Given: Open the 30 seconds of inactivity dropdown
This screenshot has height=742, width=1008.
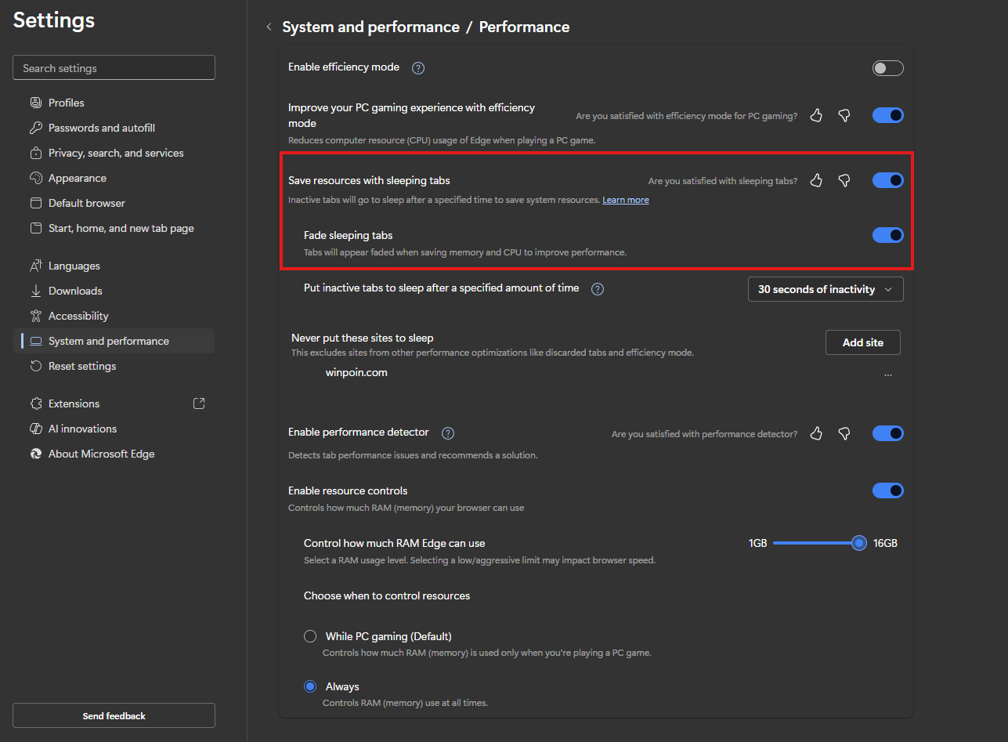Looking at the screenshot, I should [x=826, y=289].
